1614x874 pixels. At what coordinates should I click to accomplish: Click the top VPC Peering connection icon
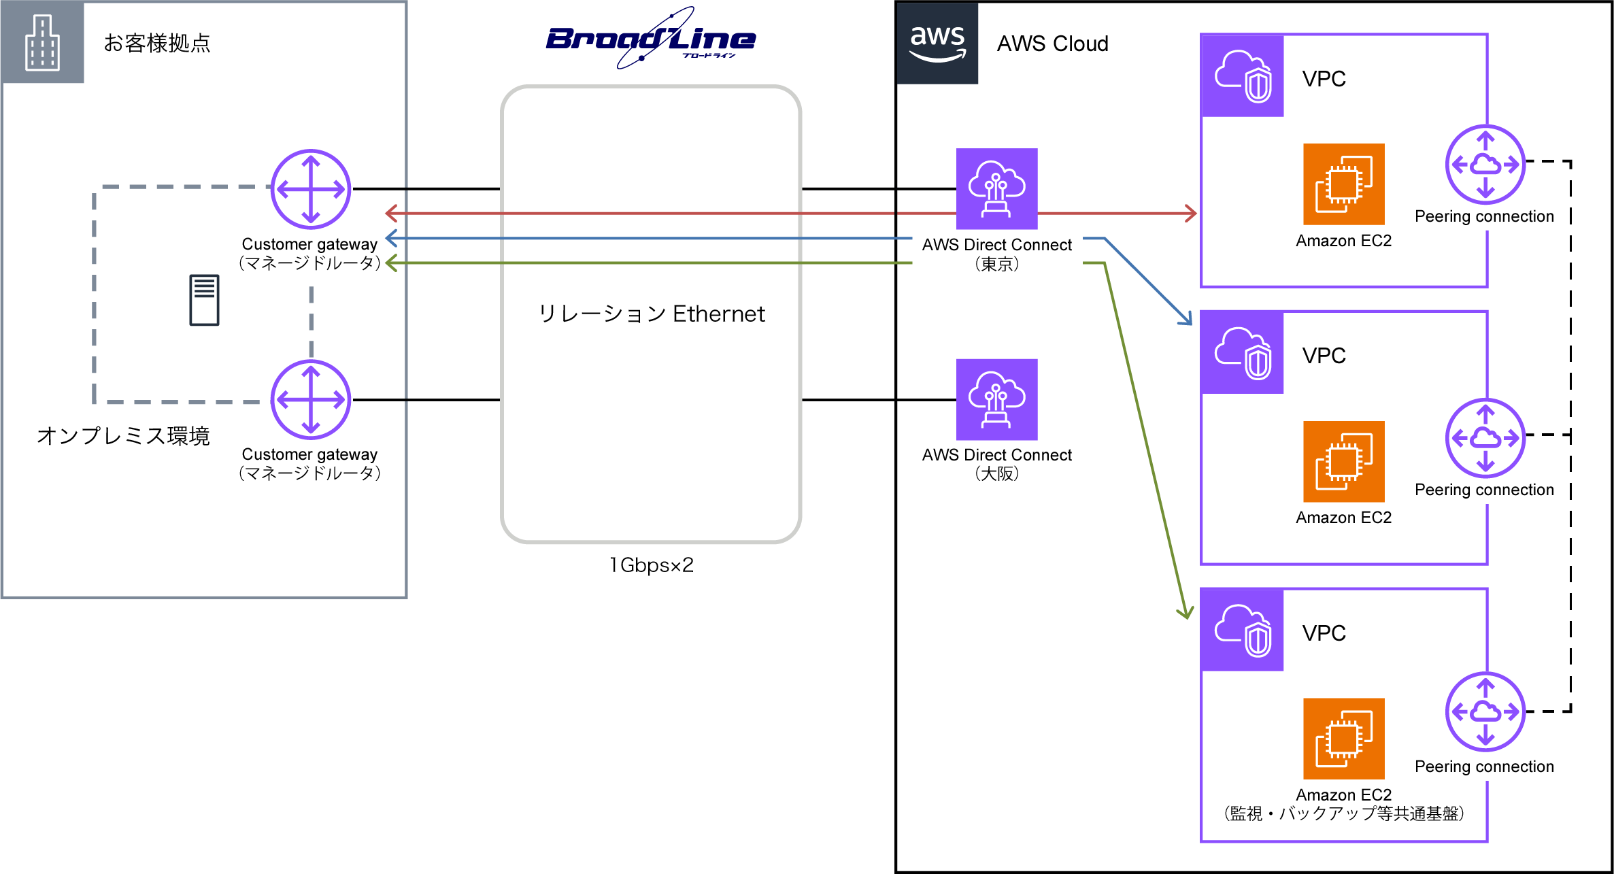tap(1485, 165)
